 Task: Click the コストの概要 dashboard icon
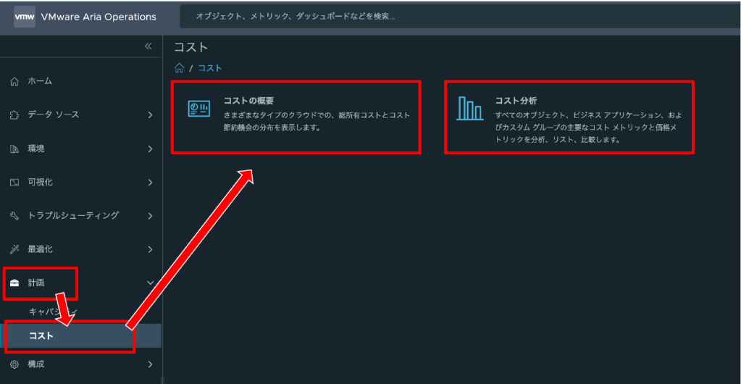pos(199,109)
